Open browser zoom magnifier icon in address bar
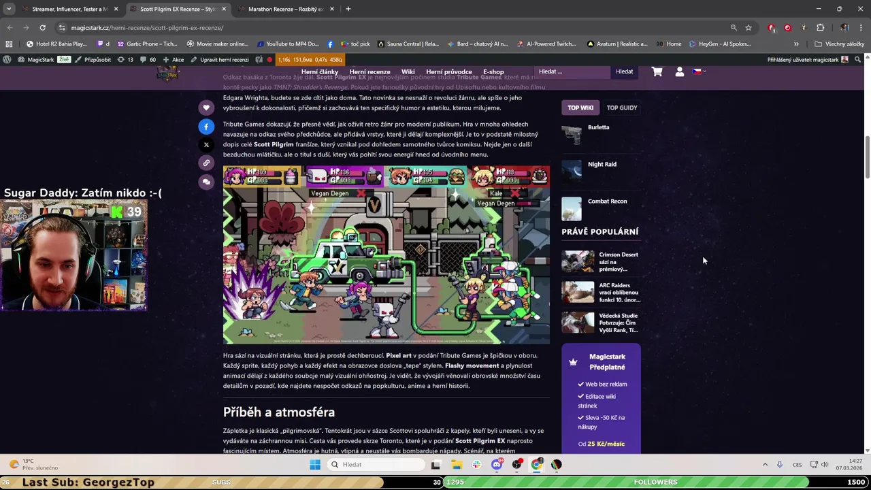 [x=734, y=28]
